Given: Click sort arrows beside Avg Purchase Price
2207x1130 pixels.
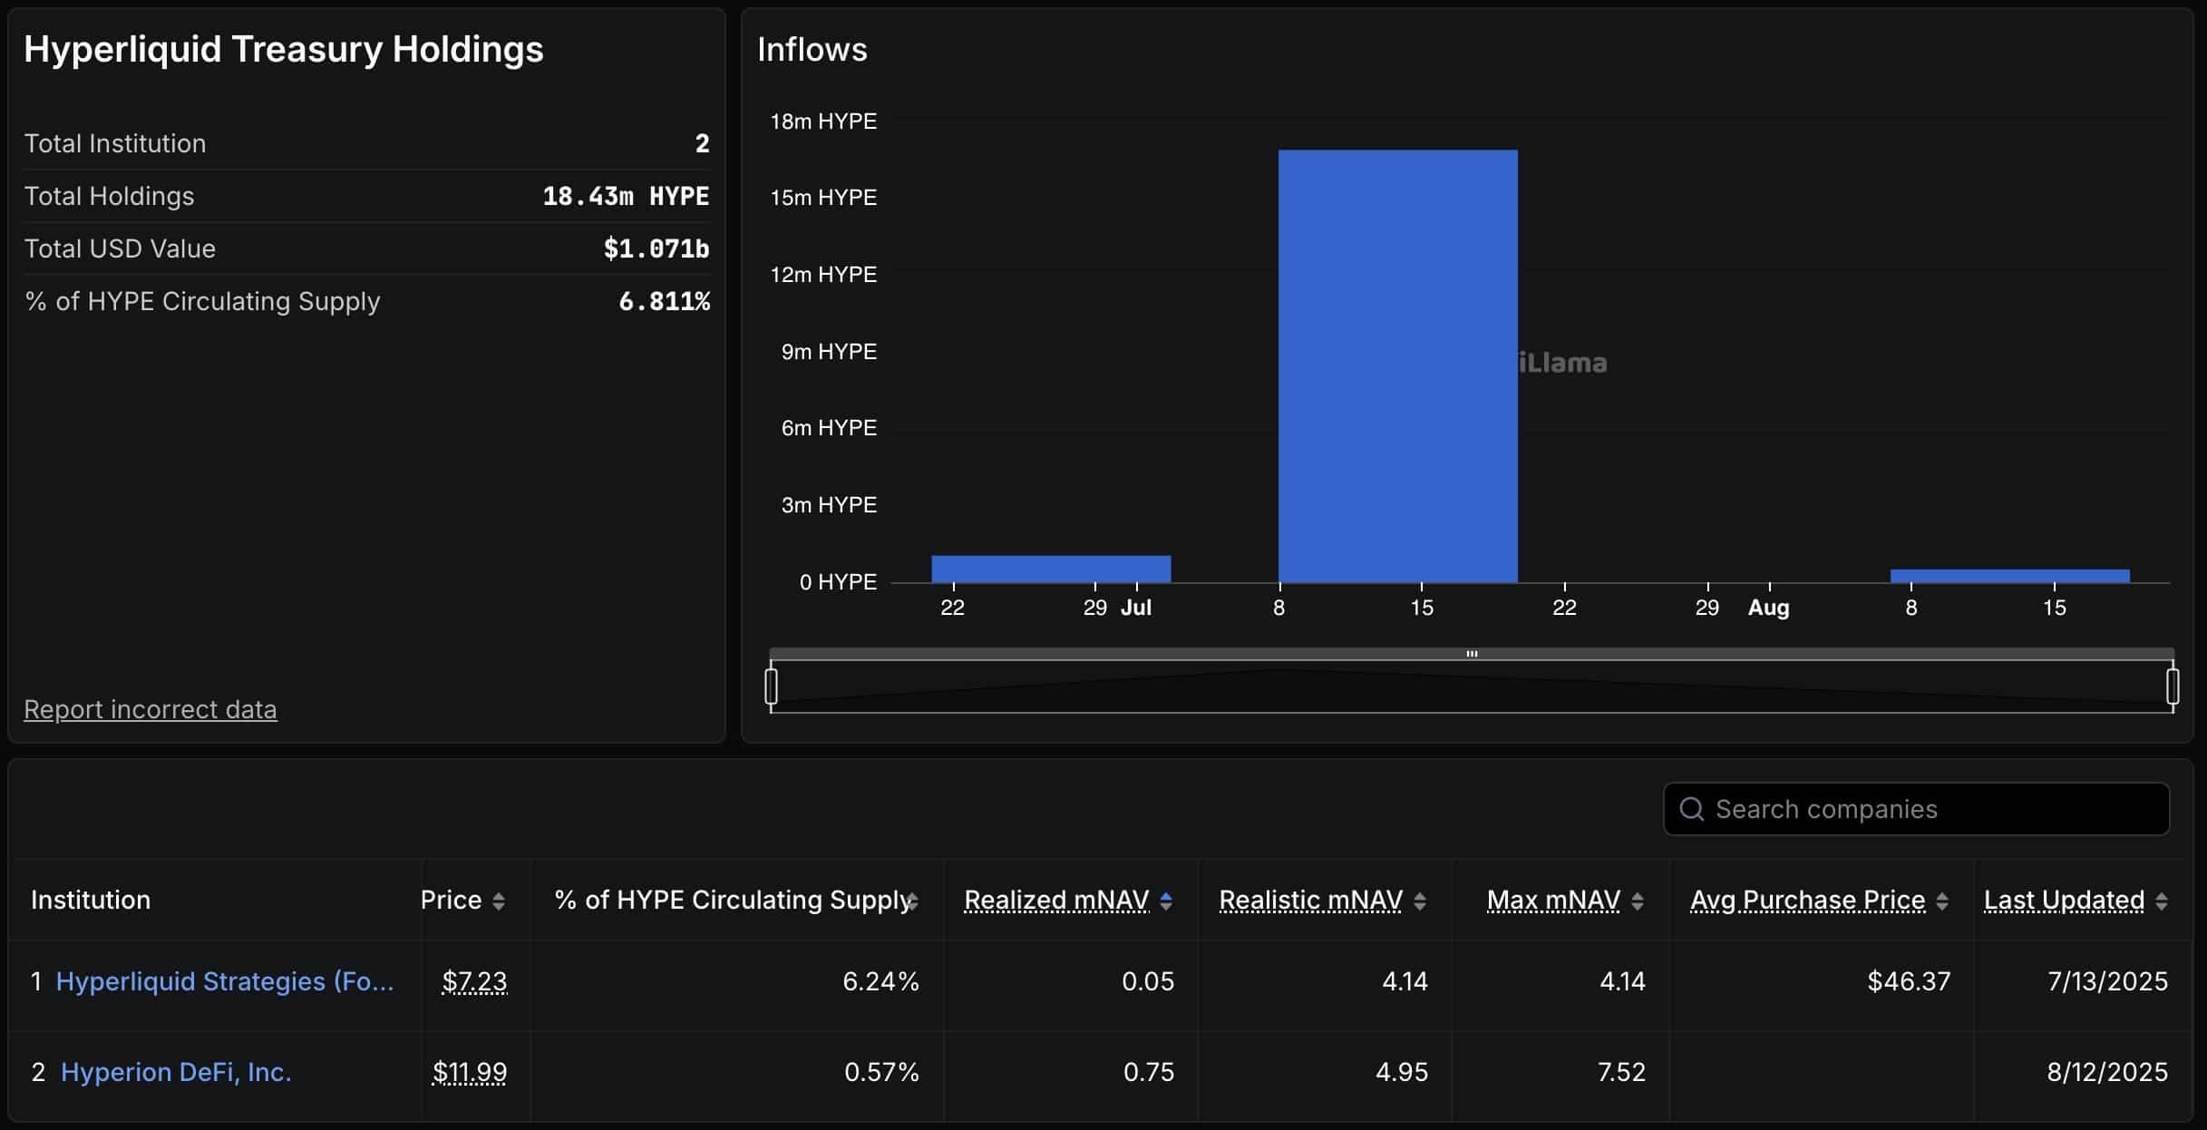Looking at the screenshot, I should click(1942, 901).
